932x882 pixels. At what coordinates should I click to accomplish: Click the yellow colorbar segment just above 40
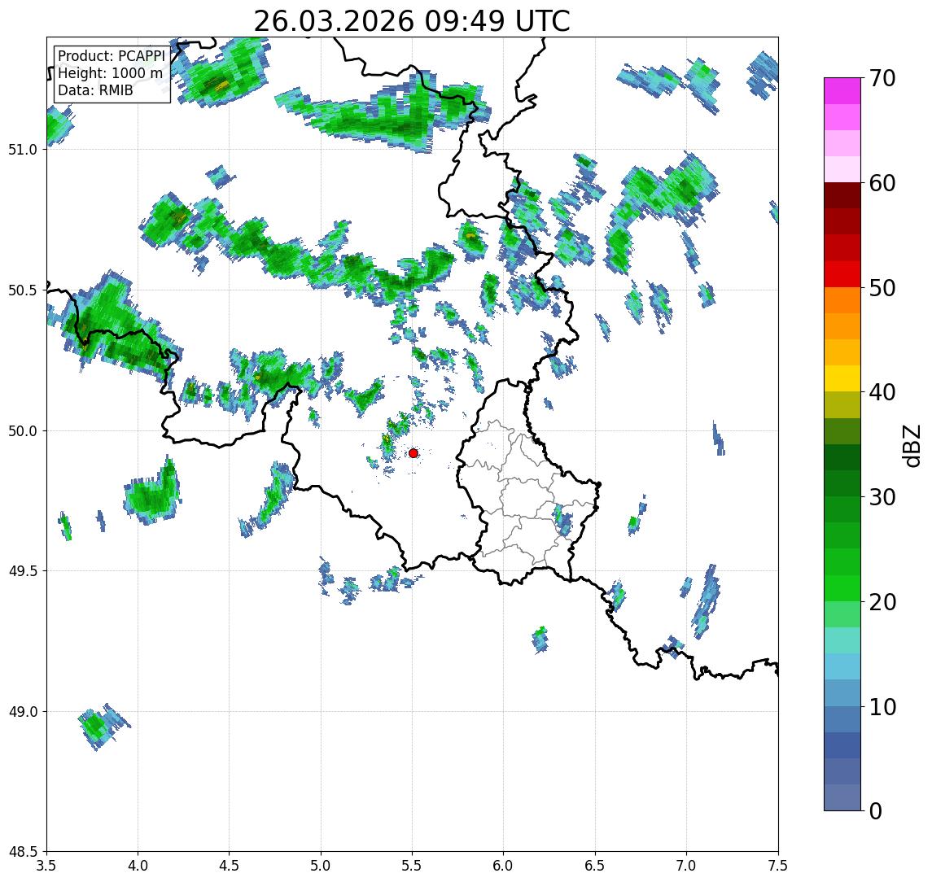pyautogui.click(x=842, y=378)
